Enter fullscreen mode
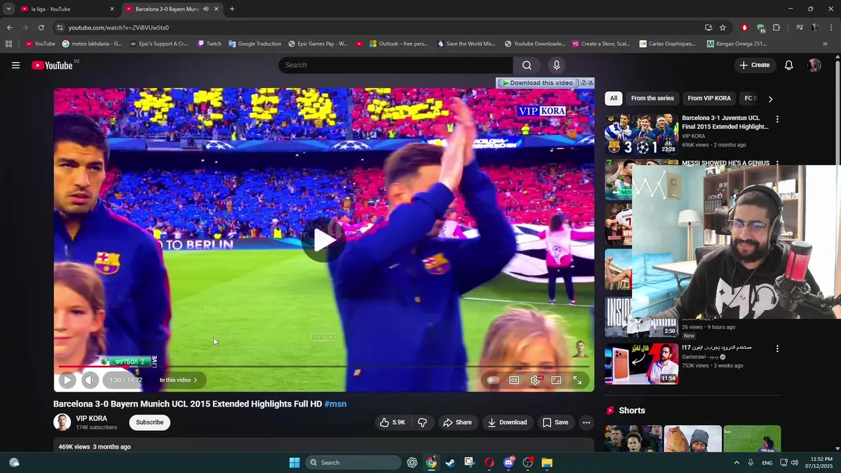The image size is (841, 473). 578,380
